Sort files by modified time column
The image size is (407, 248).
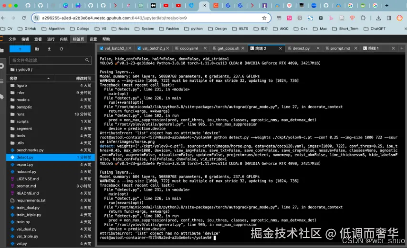75,79
